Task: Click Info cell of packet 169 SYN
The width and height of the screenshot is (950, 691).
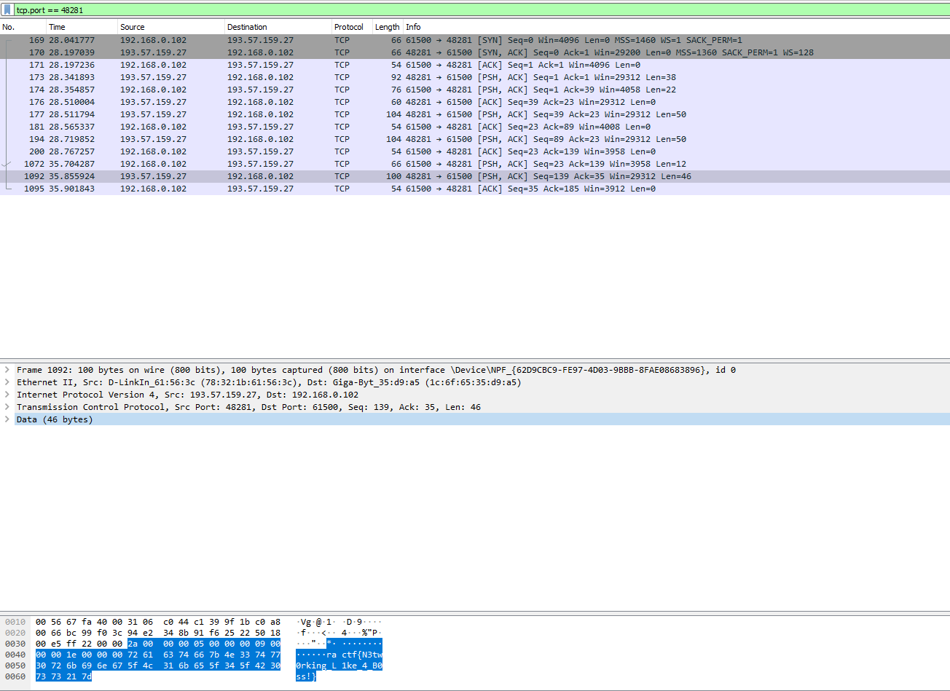Action: click(574, 40)
